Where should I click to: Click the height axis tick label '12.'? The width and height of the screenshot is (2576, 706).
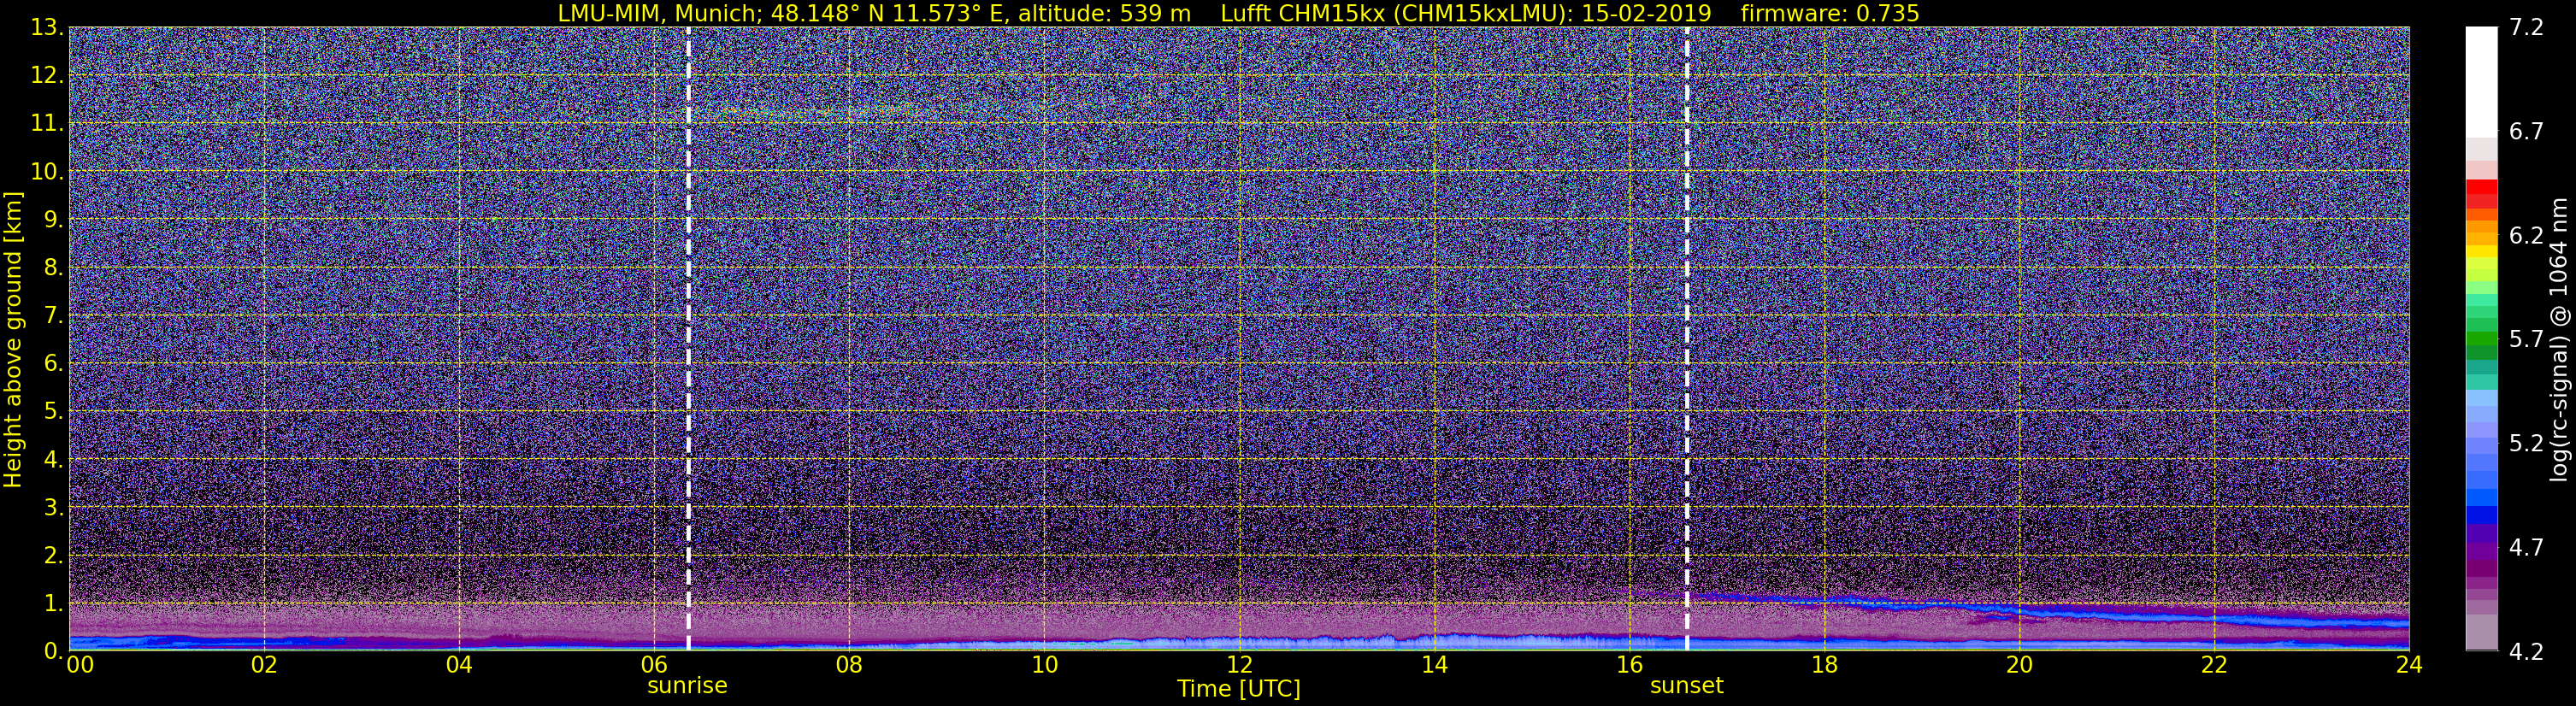(x=47, y=76)
